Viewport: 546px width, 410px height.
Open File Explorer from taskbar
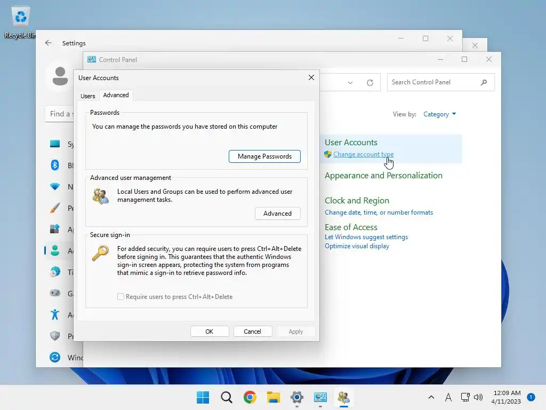274,397
